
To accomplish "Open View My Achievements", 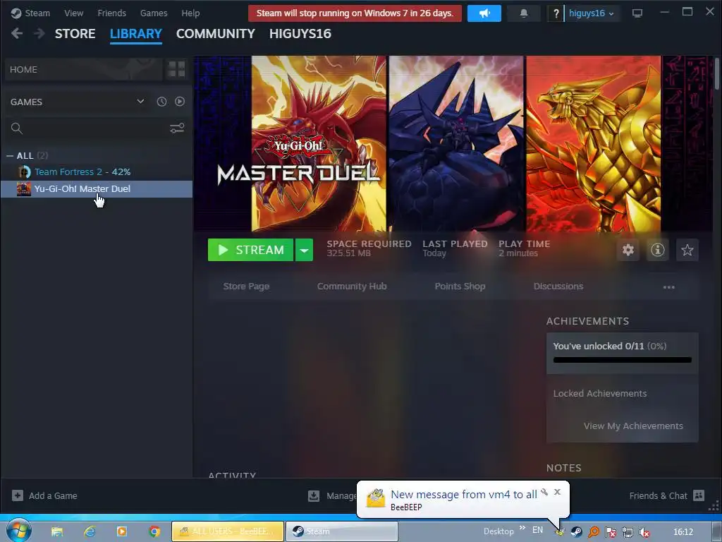I will click(633, 426).
